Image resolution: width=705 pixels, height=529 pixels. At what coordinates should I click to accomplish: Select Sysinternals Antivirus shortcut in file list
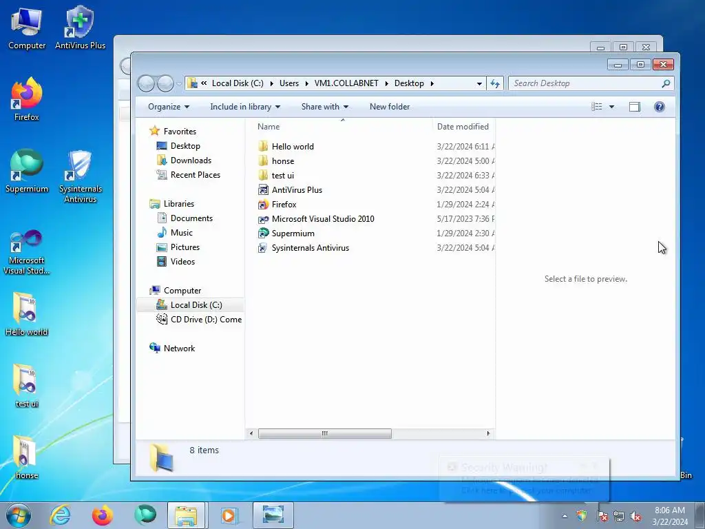coord(311,247)
